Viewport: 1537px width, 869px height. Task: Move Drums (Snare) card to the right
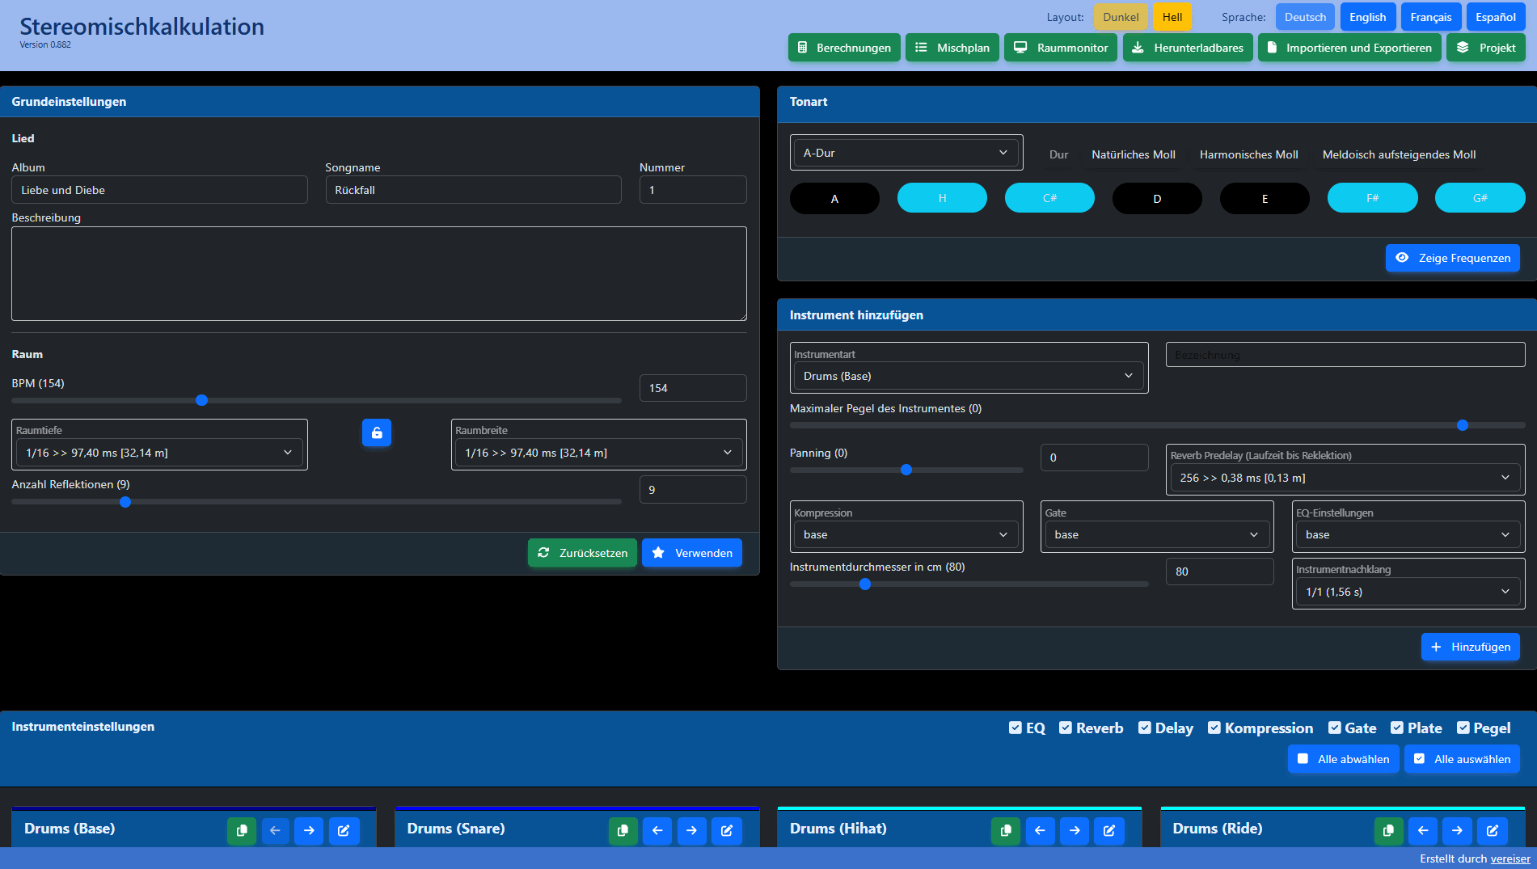click(x=691, y=830)
